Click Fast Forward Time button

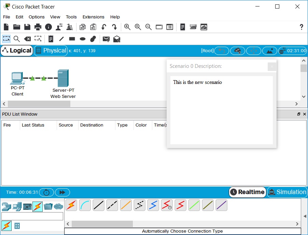coord(62,192)
